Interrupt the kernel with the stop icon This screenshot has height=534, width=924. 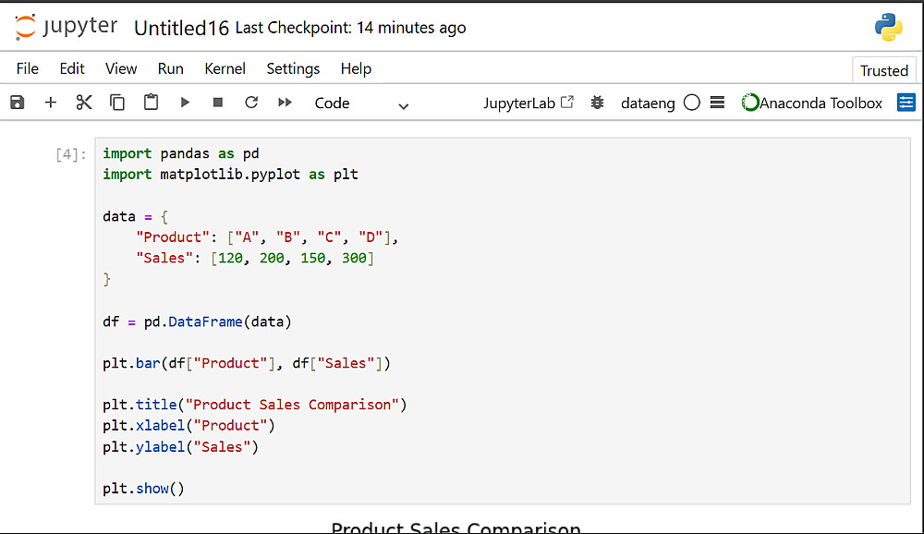[218, 103]
